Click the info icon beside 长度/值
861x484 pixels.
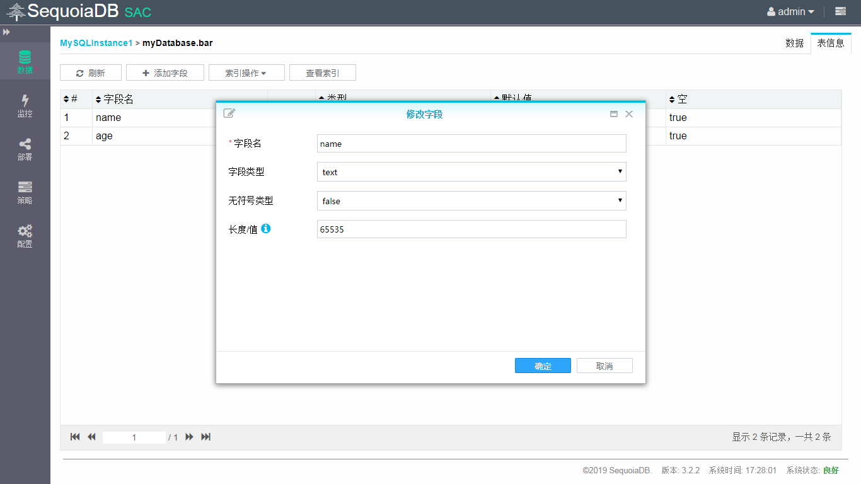click(266, 229)
